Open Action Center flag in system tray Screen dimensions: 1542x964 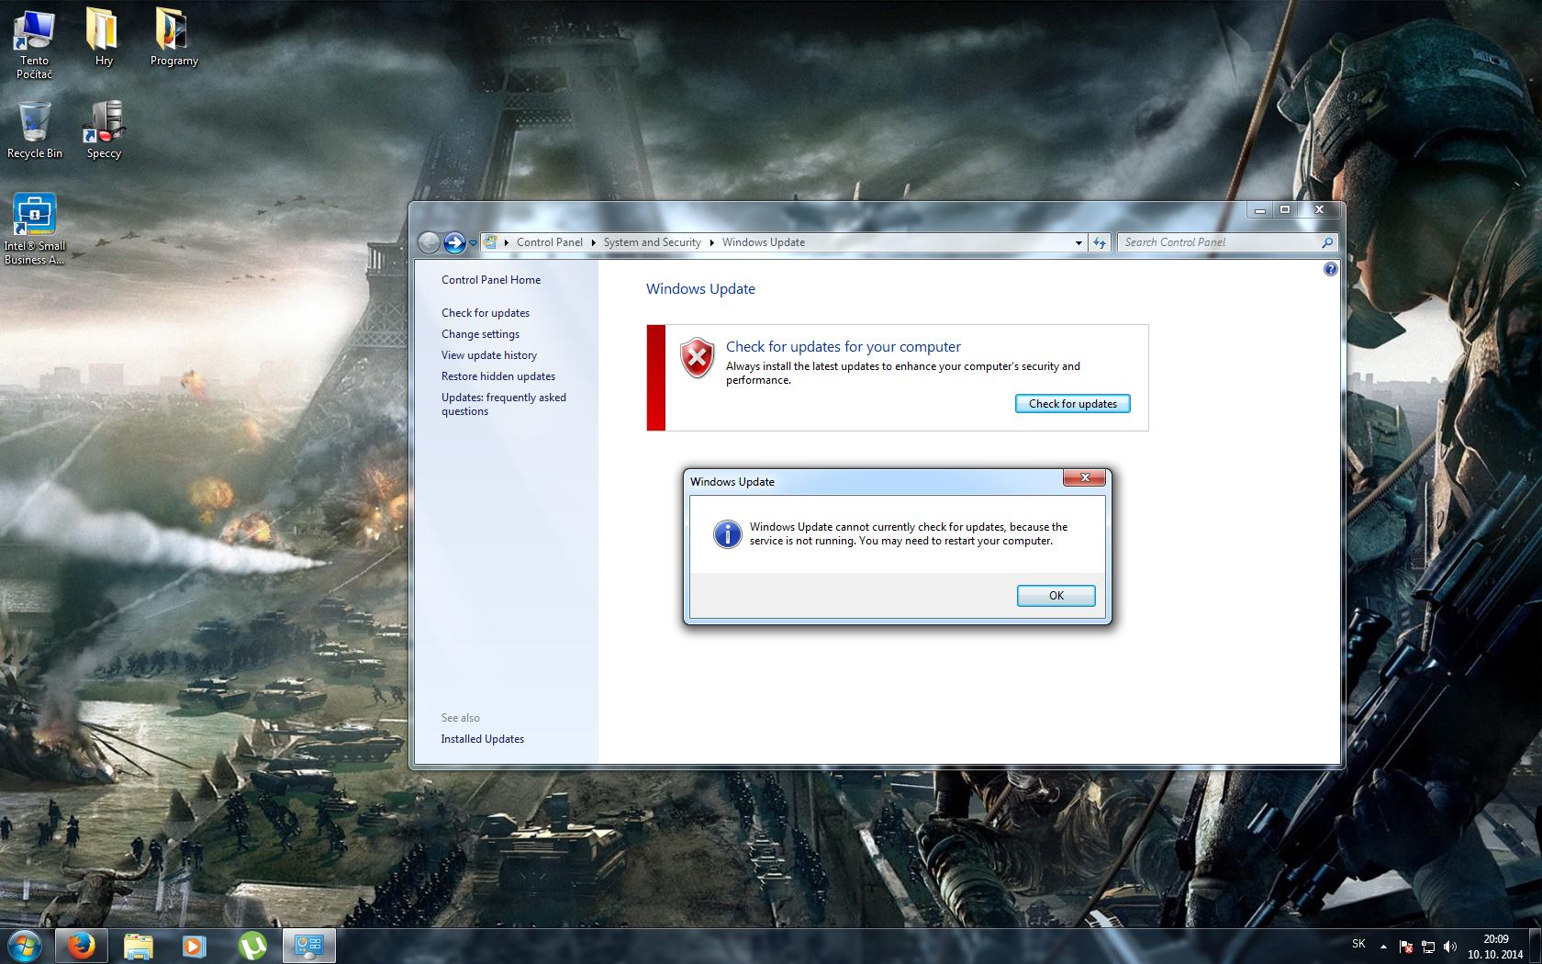click(x=1406, y=947)
